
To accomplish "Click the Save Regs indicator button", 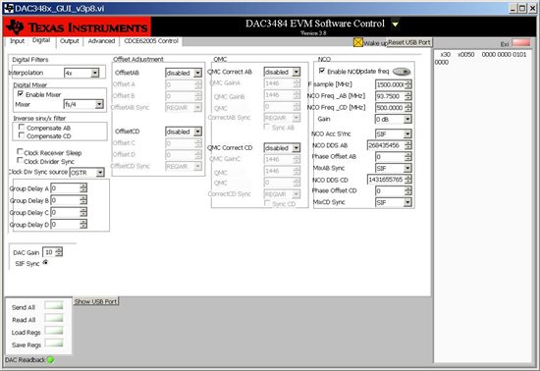I will point(54,344).
